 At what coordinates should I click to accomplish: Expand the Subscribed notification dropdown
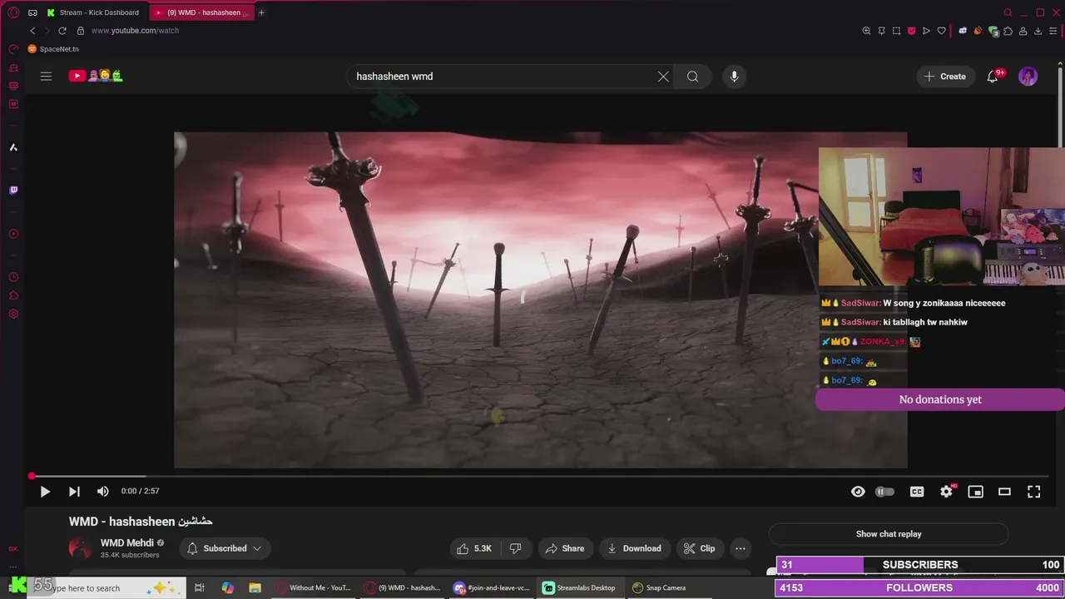[225, 548]
